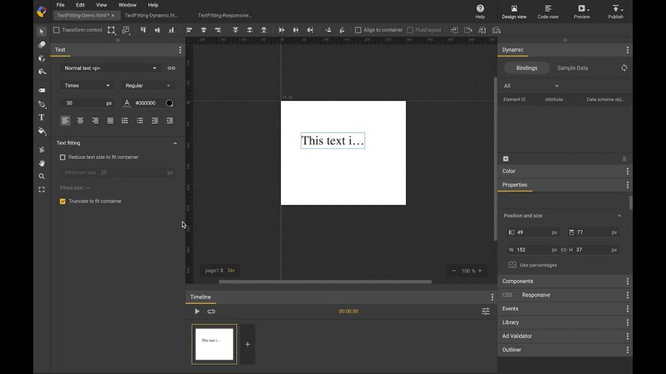Open the Edit menu
Screen dimensions: 666x374
pos(80,5)
